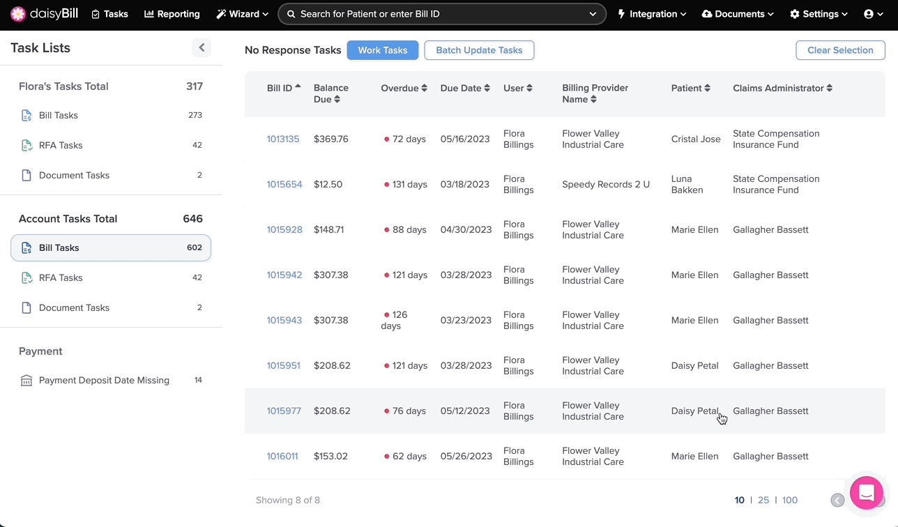Click the $12.50 balance cell

328,185
